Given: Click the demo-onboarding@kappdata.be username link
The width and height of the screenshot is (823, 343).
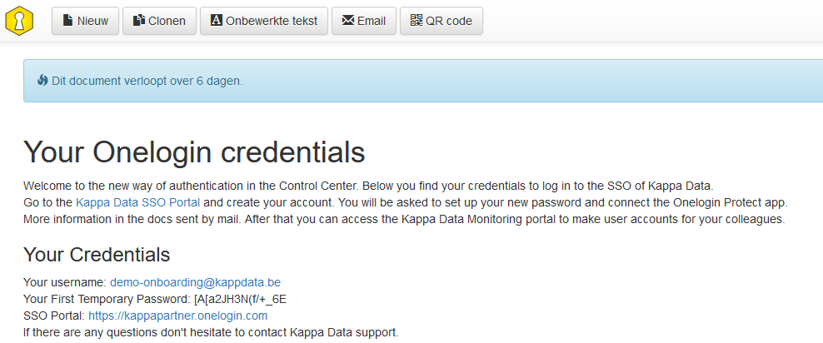Looking at the screenshot, I should tap(201, 282).
